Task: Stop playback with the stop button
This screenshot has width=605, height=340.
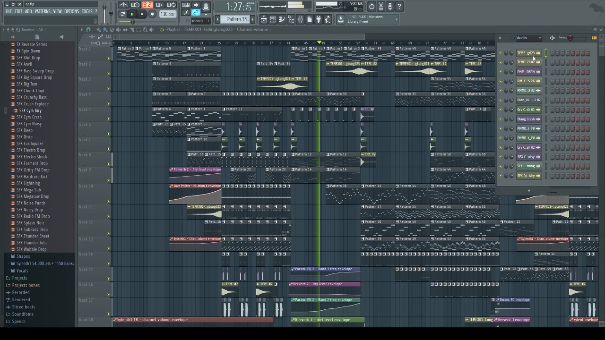Action: pyautogui.click(x=142, y=14)
